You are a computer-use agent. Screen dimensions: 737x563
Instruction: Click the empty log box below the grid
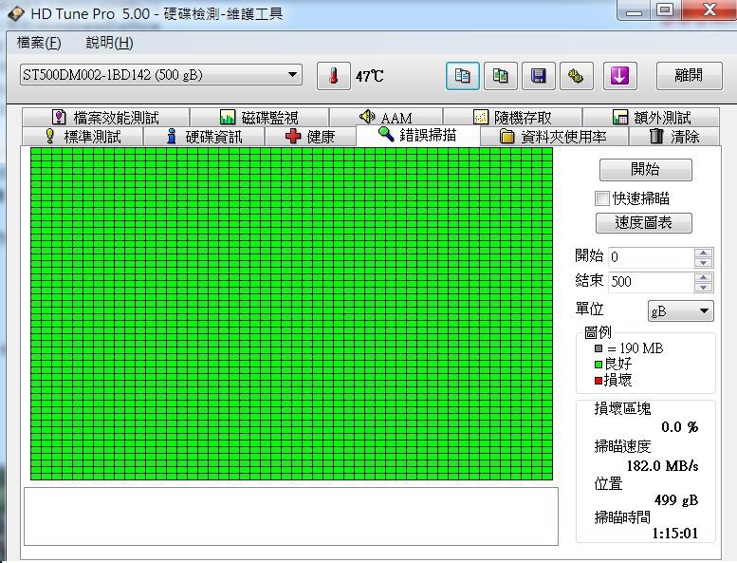pos(291,516)
